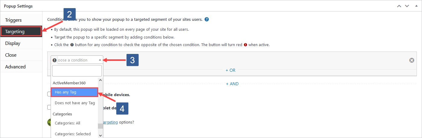This screenshot has height=138, width=422.
Task: Click the condition search input field
Action: click(77, 71)
